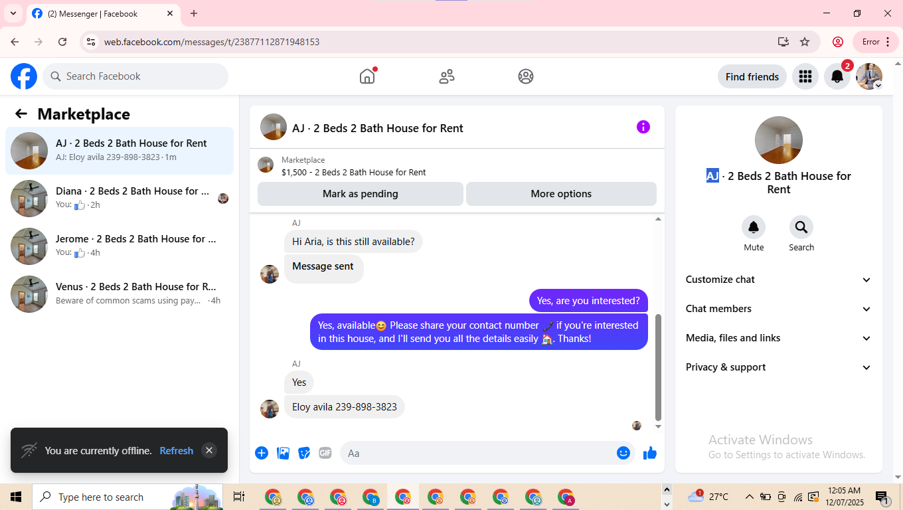Show hidden system tray icons

[x=749, y=497]
